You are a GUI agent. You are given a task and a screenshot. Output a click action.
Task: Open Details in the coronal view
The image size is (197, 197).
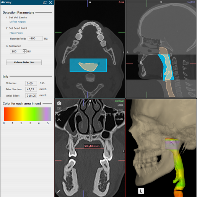[x=119, y=119]
